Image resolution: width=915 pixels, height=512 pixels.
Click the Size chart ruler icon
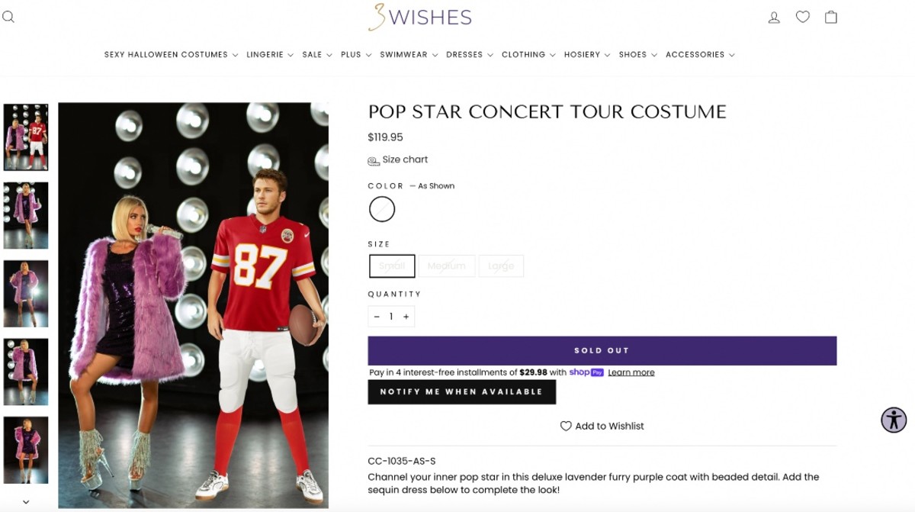pyautogui.click(x=374, y=161)
